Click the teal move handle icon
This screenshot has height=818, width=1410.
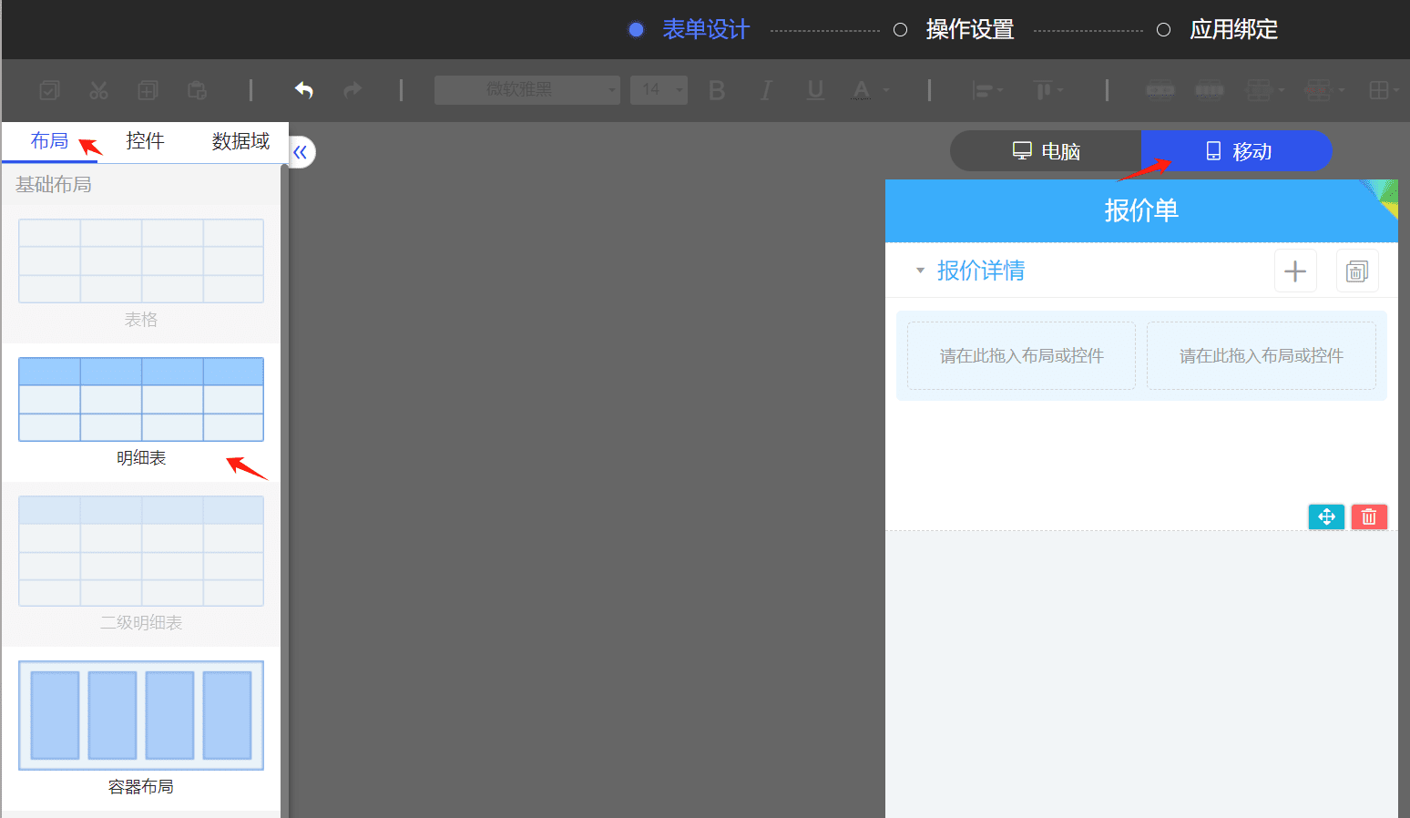pyautogui.click(x=1326, y=516)
